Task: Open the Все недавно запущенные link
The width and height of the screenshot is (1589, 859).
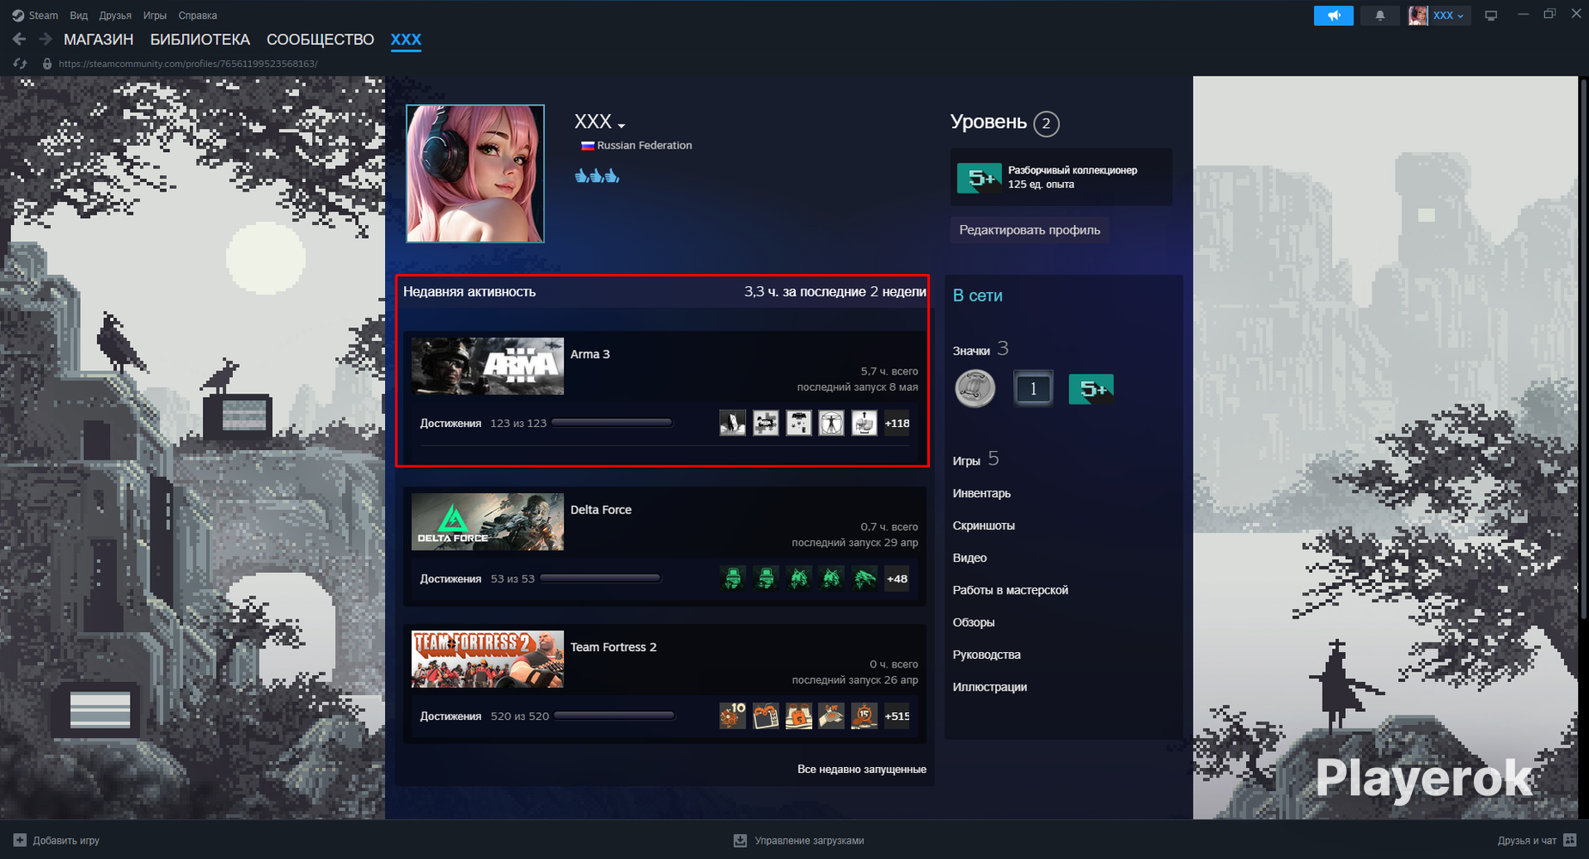Action: pyautogui.click(x=862, y=769)
